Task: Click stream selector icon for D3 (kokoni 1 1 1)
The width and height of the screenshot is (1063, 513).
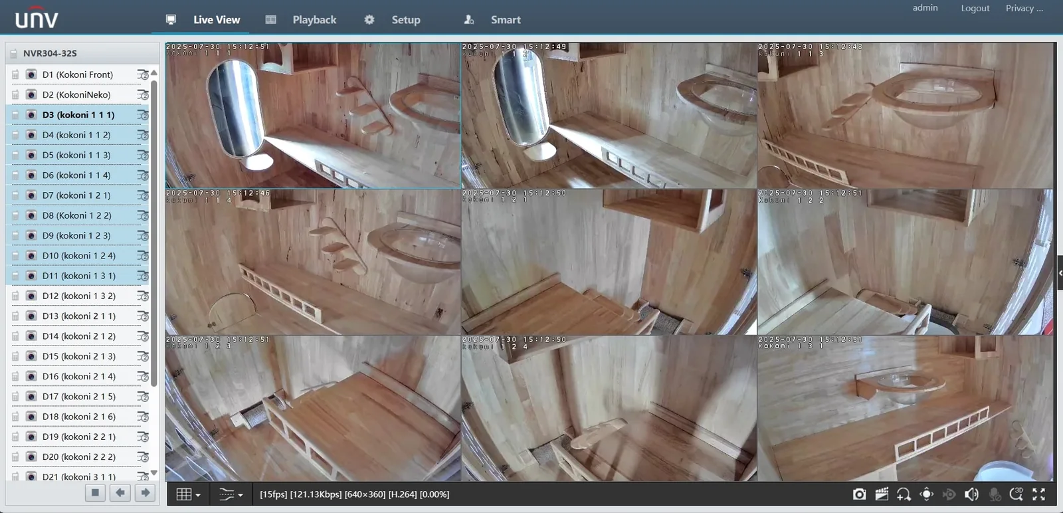Action: click(143, 114)
